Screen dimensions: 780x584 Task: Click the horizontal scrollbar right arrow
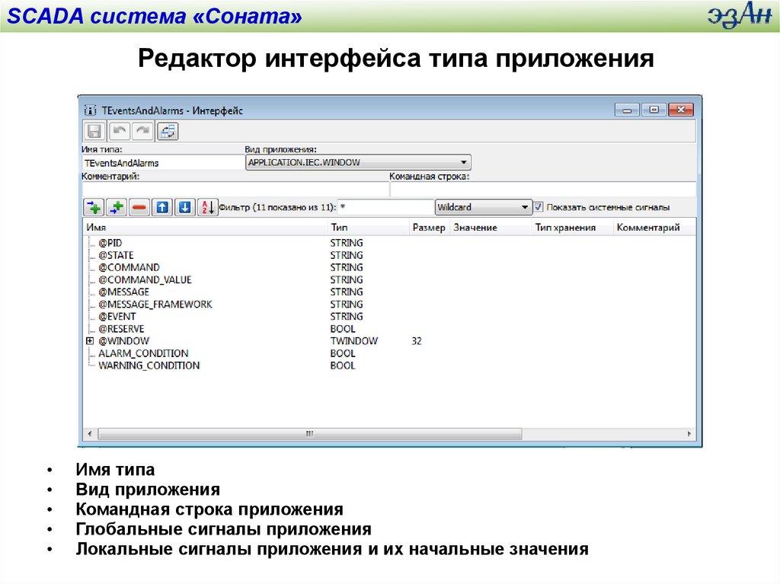689,434
